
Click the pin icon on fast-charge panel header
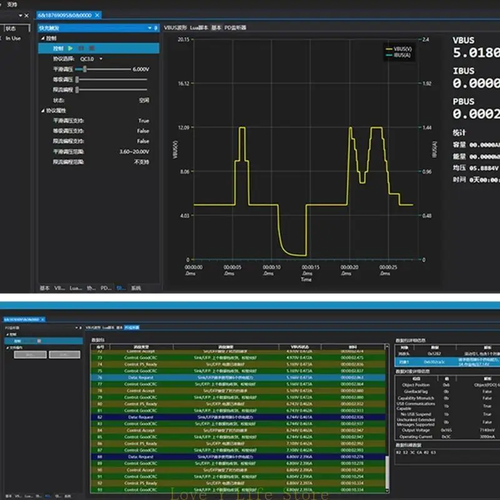(x=156, y=28)
